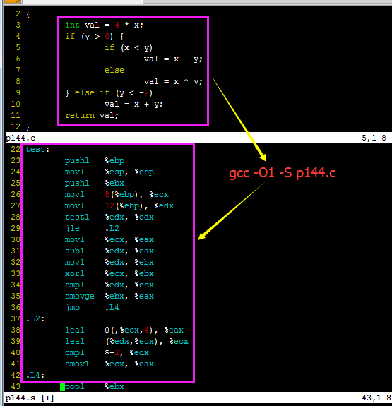Click the 'jmp .L4' instruction
The height and width of the screenshot is (406, 392).
pyautogui.click(x=92, y=307)
